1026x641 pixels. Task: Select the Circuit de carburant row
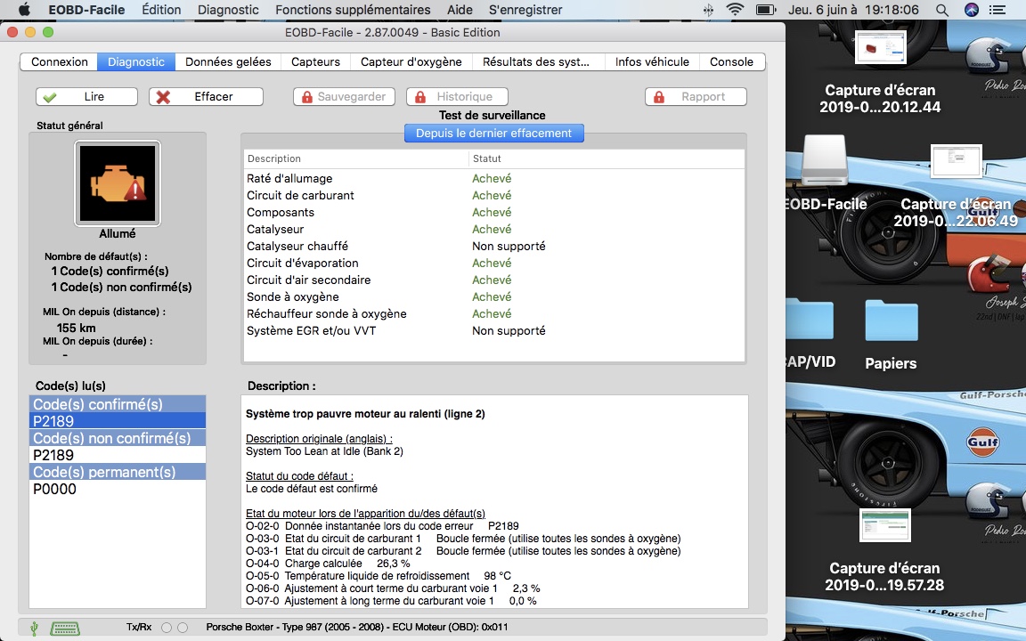(x=494, y=196)
